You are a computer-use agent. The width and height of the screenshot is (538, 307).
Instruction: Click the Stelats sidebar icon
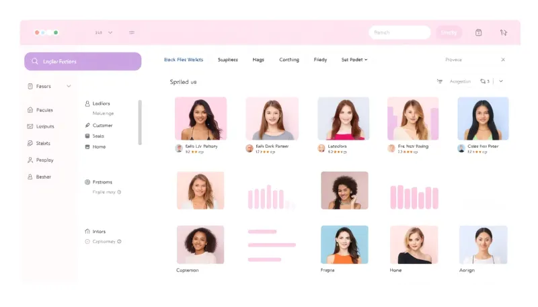click(x=30, y=143)
